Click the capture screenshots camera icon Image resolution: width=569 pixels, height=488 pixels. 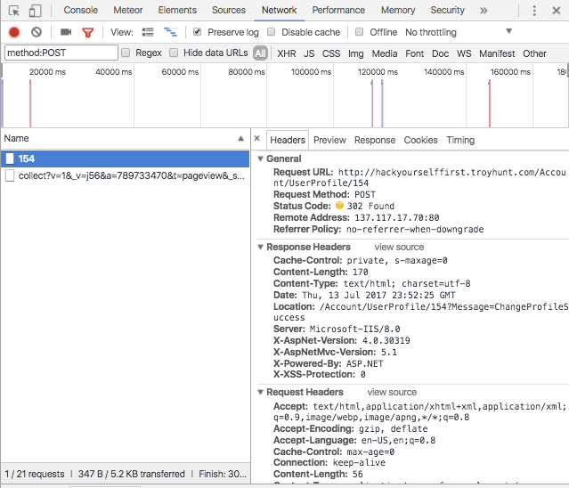point(65,32)
